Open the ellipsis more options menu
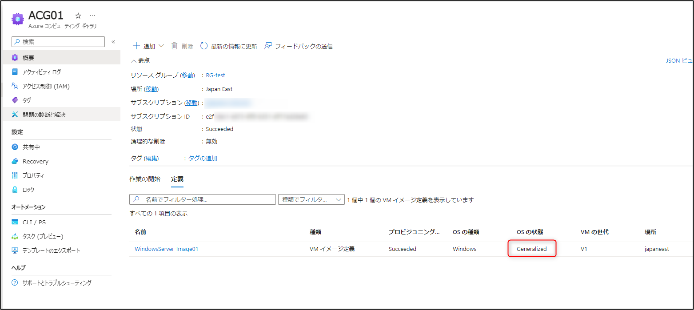 coord(92,16)
